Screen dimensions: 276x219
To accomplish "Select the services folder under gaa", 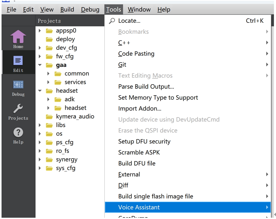I will pos(75,82).
